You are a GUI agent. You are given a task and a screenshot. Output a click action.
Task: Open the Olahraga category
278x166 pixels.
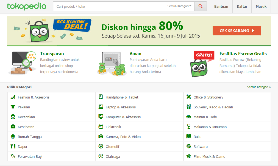click(x=139, y=156)
